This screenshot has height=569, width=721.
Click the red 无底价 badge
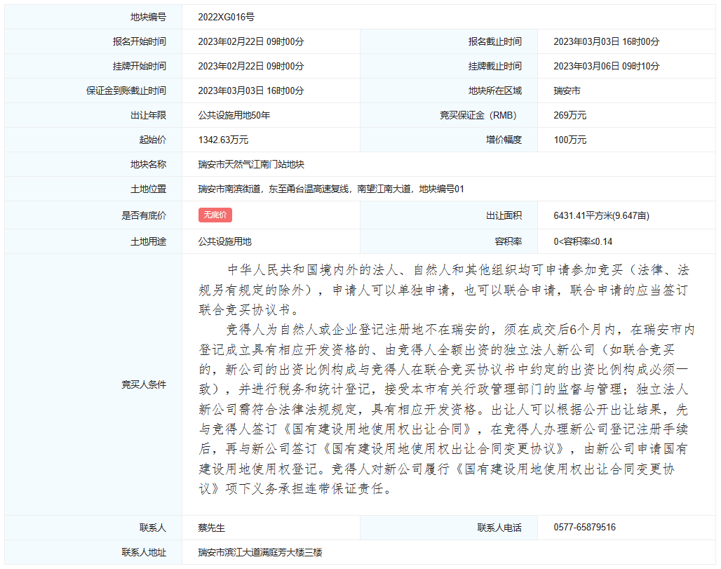point(215,215)
